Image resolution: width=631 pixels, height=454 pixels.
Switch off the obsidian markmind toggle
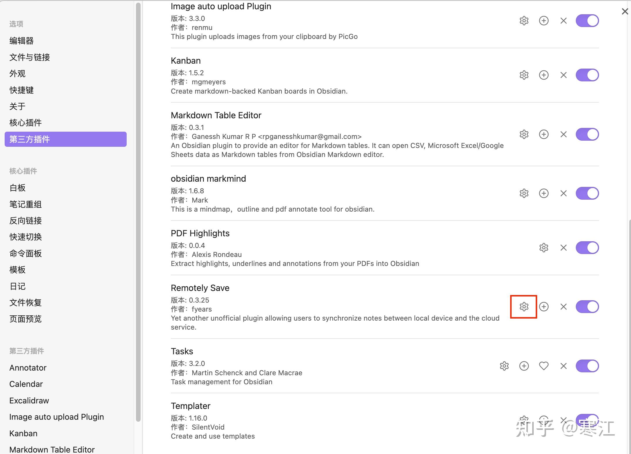(x=587, y=193)
